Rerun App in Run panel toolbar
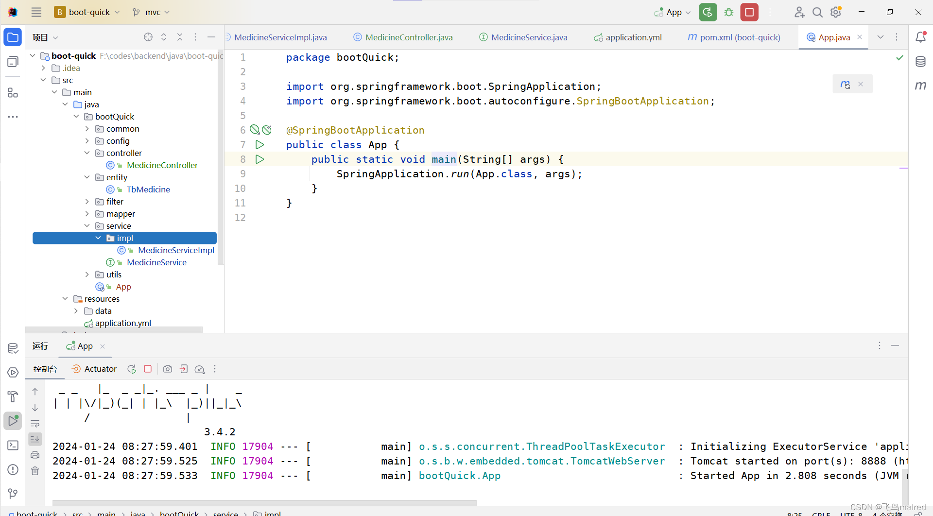The height and width of the screenshot is (516, 933). (x=132, y=369)
